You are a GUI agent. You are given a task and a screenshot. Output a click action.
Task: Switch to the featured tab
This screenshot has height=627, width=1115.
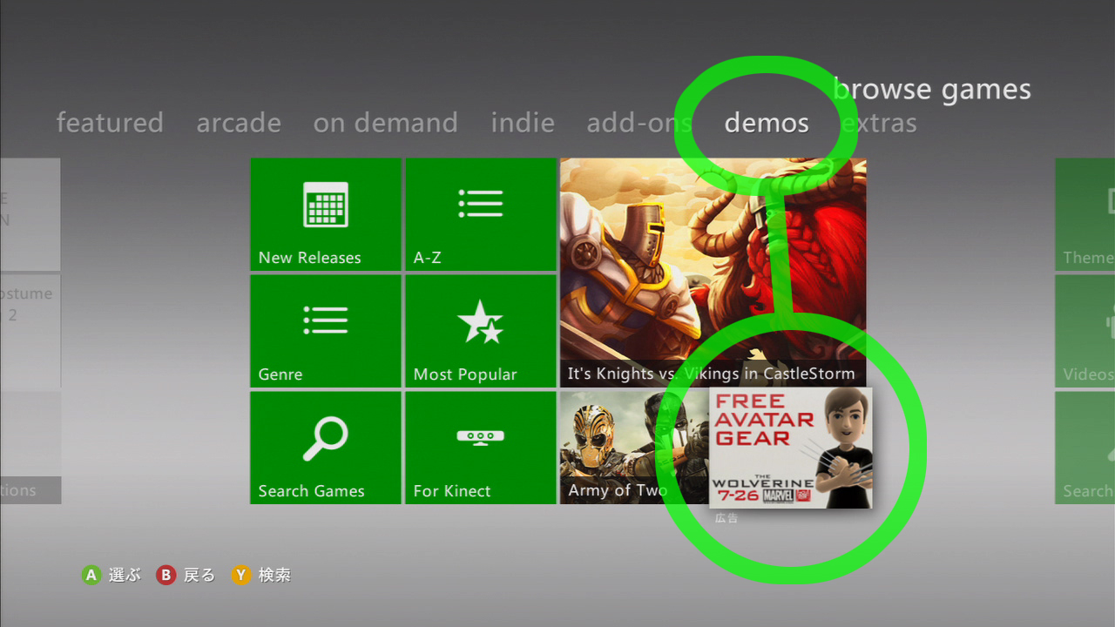pos(110,123)
